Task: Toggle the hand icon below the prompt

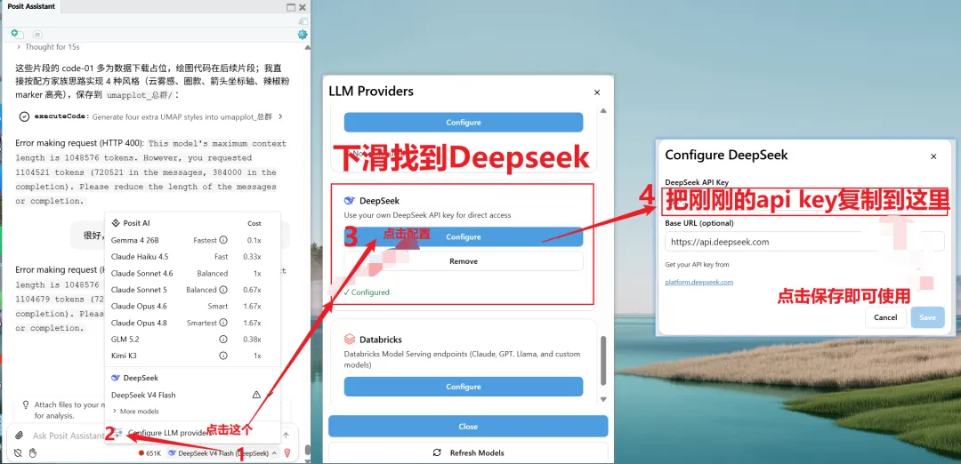Action: (33, 453)
